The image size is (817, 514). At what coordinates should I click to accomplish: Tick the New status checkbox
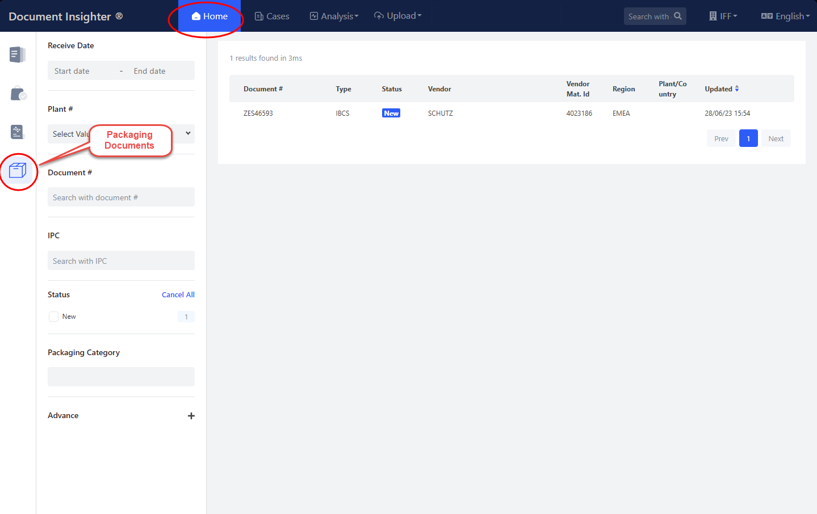click(54, 317)
